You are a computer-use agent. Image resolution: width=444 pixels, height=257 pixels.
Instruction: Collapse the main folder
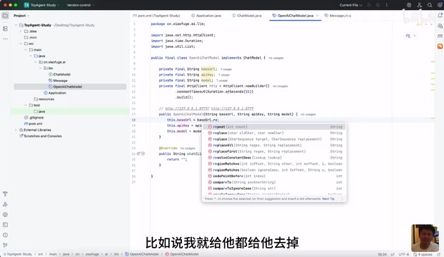pyautogui.click(x=26, y=50)
